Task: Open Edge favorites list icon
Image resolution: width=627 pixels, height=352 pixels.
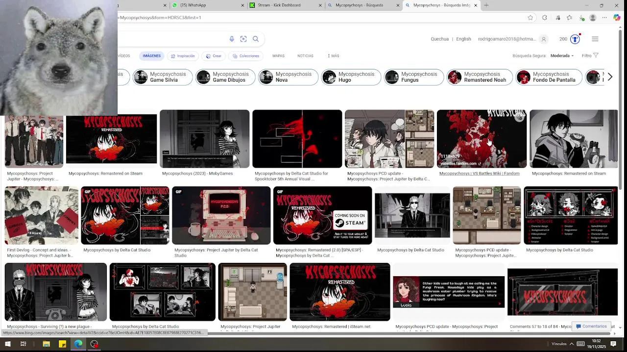Action: [x=569, y=18]
